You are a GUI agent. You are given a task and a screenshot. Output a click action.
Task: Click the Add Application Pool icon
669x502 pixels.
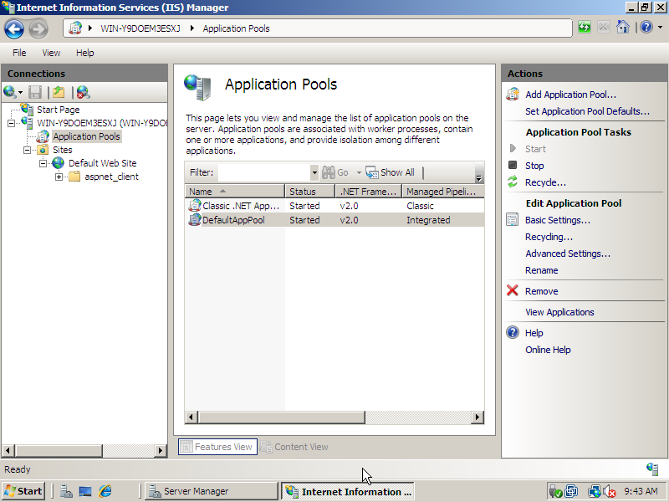513,95
